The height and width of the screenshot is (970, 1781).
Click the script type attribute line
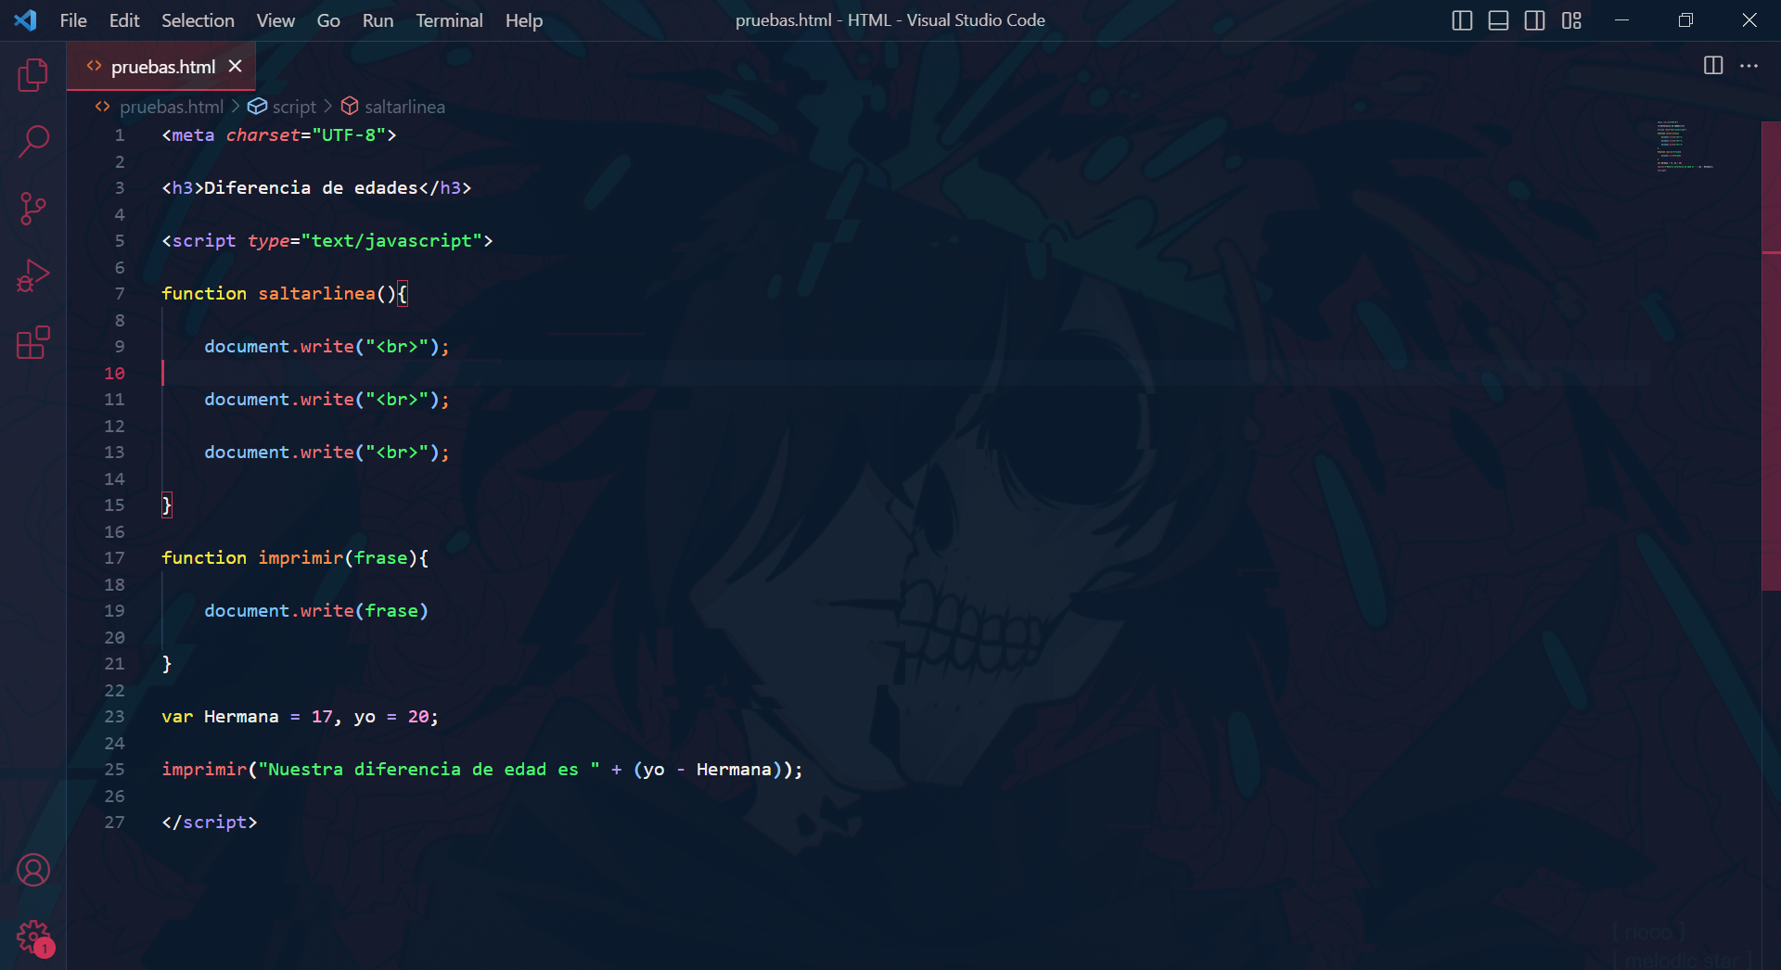click(327, 241)
